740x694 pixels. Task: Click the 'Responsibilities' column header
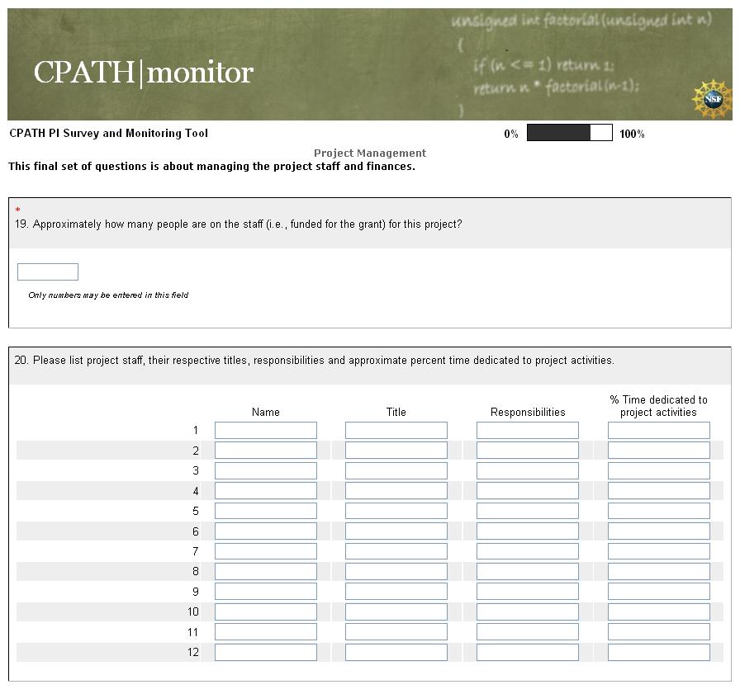coord(528,412)
